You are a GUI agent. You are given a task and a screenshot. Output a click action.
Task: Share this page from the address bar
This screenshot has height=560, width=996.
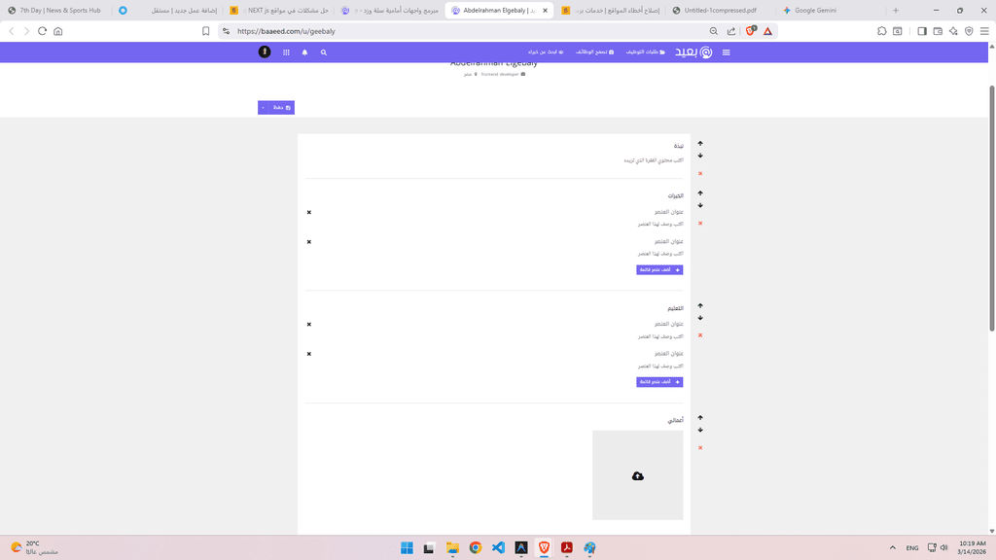(x=731, y=31)
